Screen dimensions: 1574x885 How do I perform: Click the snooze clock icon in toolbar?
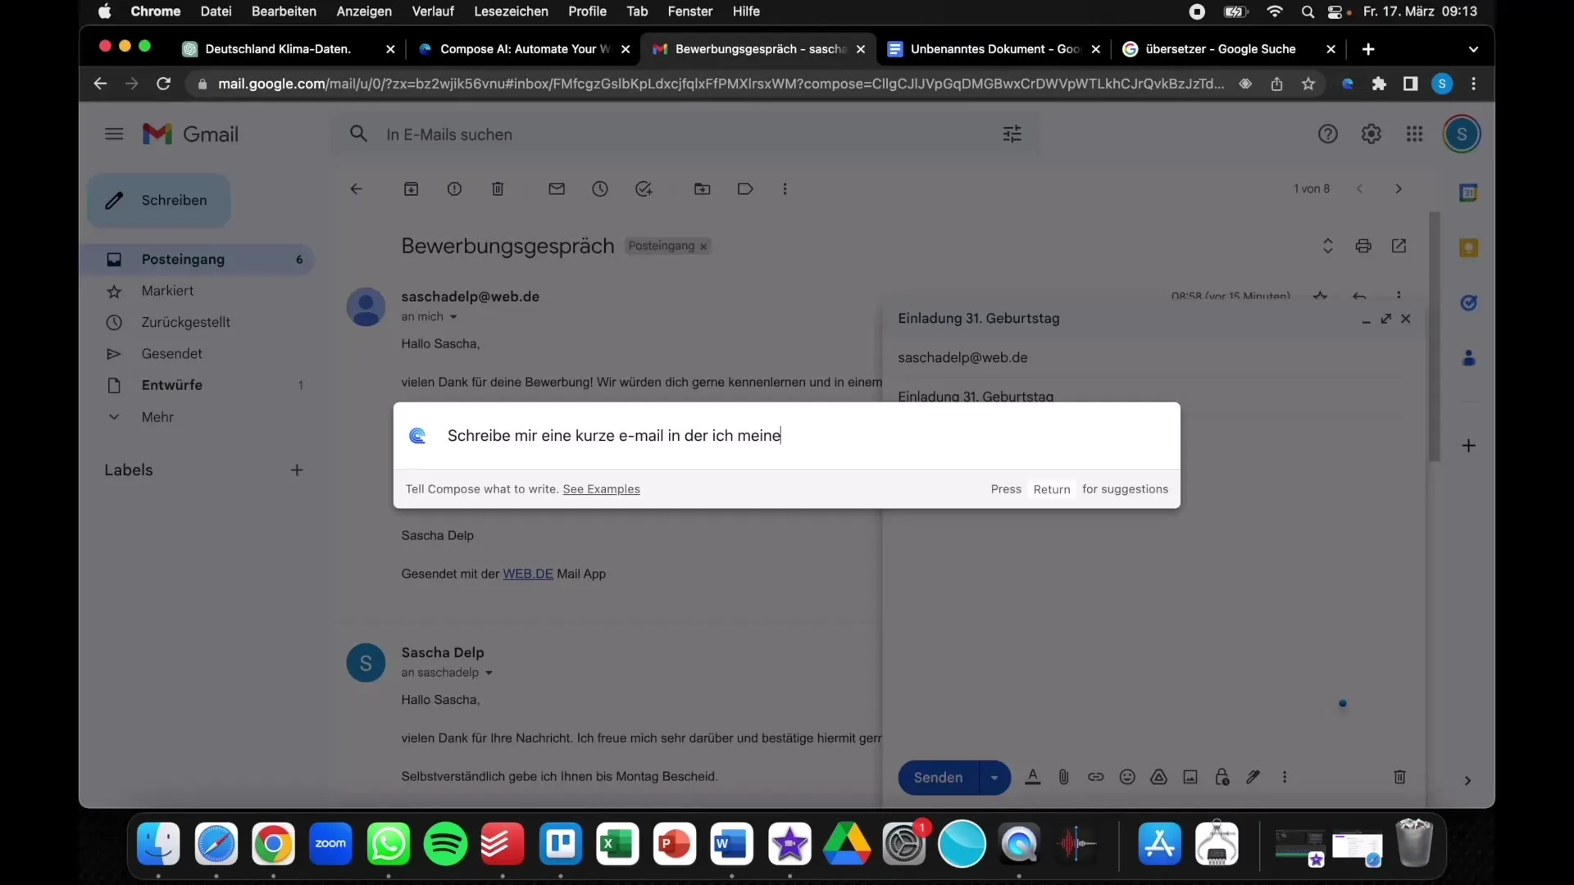click(600, 189)
